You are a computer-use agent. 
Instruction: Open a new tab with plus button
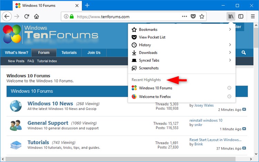click(87, 6)
